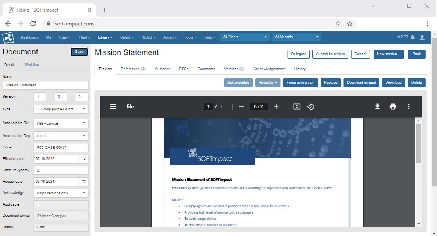View site security lock info
The image size is (437, 236).
coord(48,24)
